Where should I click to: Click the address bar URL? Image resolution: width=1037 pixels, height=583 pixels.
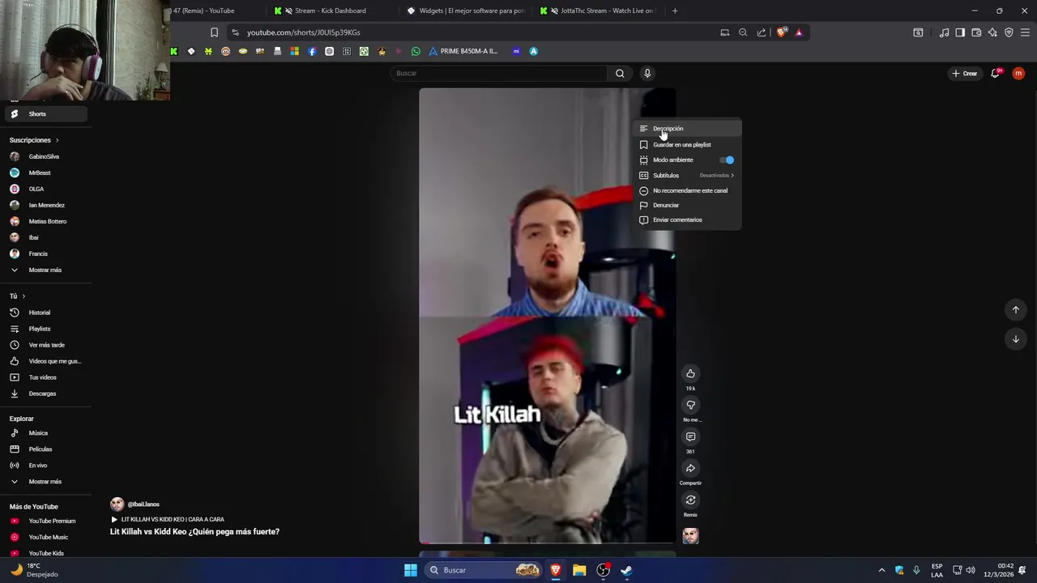(304, 32)
